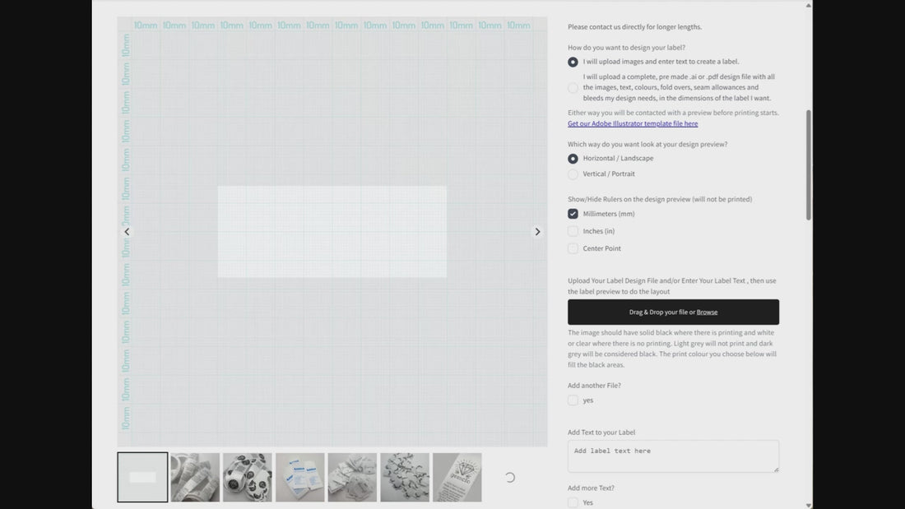Click into the label text input field
Image resolution: width=905 pixels, height=509 pixels.
coord(672,456)
